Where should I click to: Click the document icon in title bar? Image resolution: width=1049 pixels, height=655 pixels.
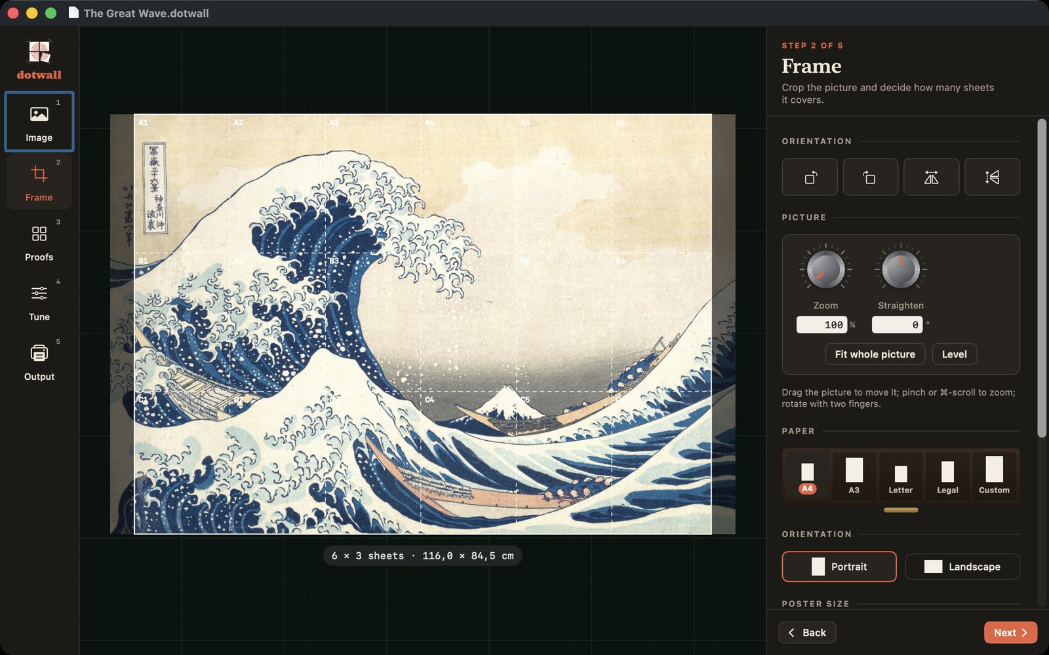coord(73,13)
